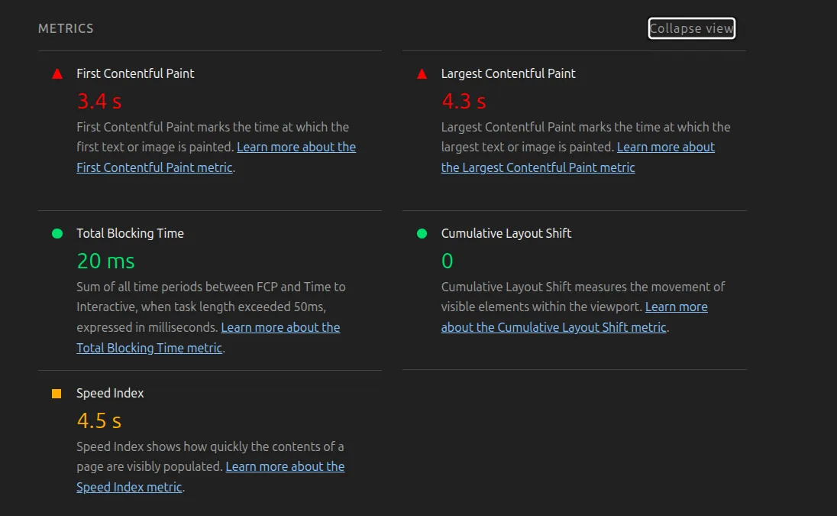Click red triangle beside Largest Contentful Paint
The width and height of the screenshot is (837, 516).
point(422,73)
